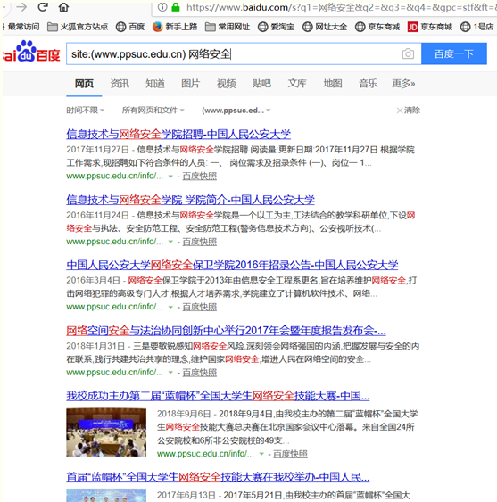Click the camera image-search icon
Viewport: 497px width, 502px height.
click(x=408, y=53)
